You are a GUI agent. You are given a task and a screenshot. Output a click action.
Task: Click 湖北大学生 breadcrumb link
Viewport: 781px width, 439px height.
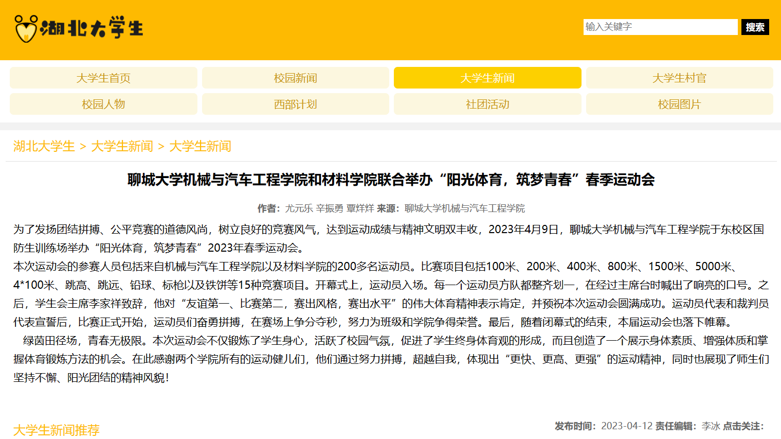click(x=44, y=147)
